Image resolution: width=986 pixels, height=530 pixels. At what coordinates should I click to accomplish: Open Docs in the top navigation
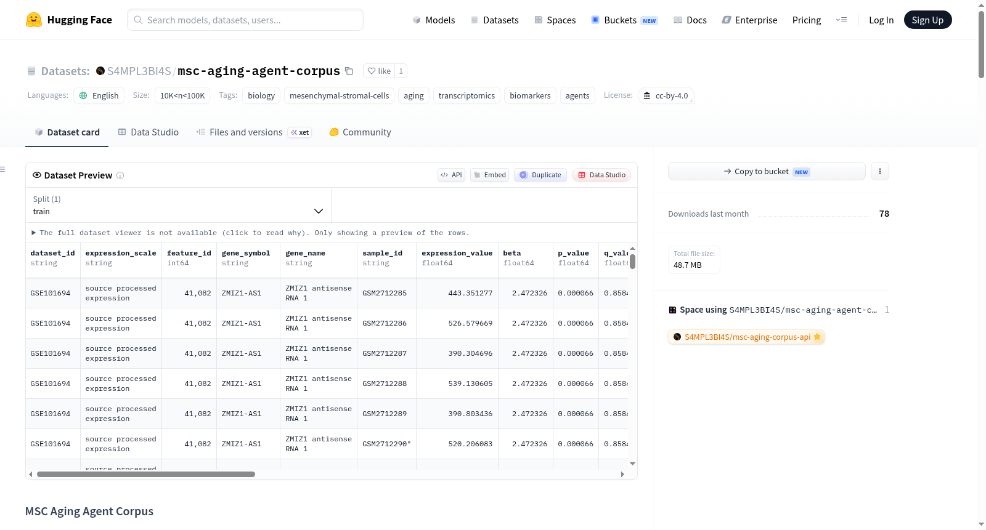coord(690,20)
